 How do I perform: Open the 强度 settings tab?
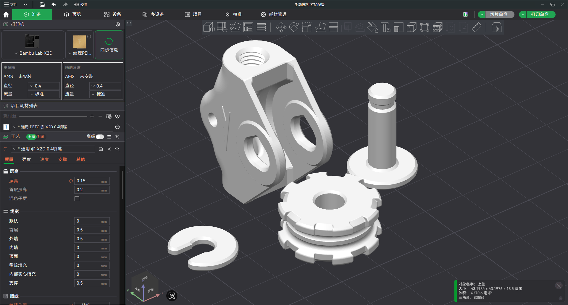pyautogui.click(x=27, y=160)
